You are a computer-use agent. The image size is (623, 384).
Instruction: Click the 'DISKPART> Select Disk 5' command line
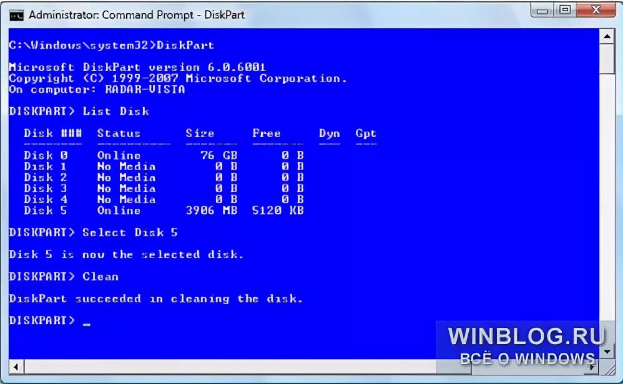point(94,233)
